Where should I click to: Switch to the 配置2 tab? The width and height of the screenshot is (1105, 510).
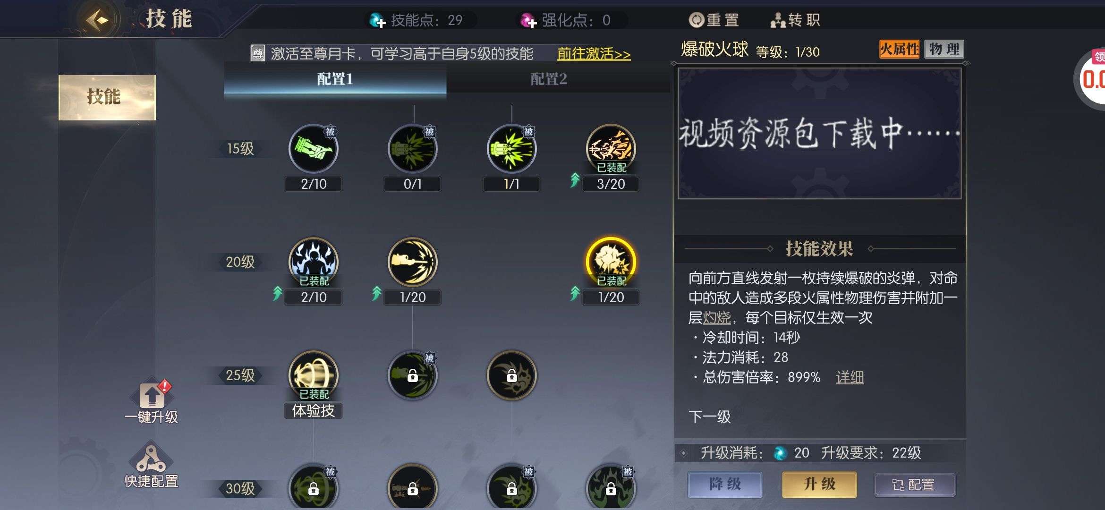(x=549, y=79)
